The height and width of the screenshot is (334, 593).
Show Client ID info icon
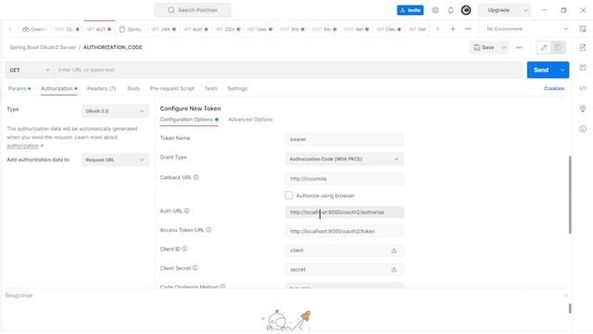[184, 249]
